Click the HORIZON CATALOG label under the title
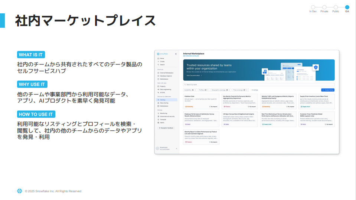This screenshot has width=356, height=200. coord(191,56)
